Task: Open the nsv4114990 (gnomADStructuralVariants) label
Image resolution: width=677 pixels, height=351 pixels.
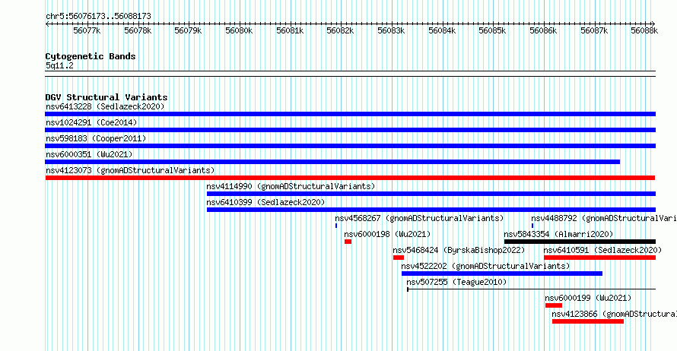Action: click(x=291, y=186)
